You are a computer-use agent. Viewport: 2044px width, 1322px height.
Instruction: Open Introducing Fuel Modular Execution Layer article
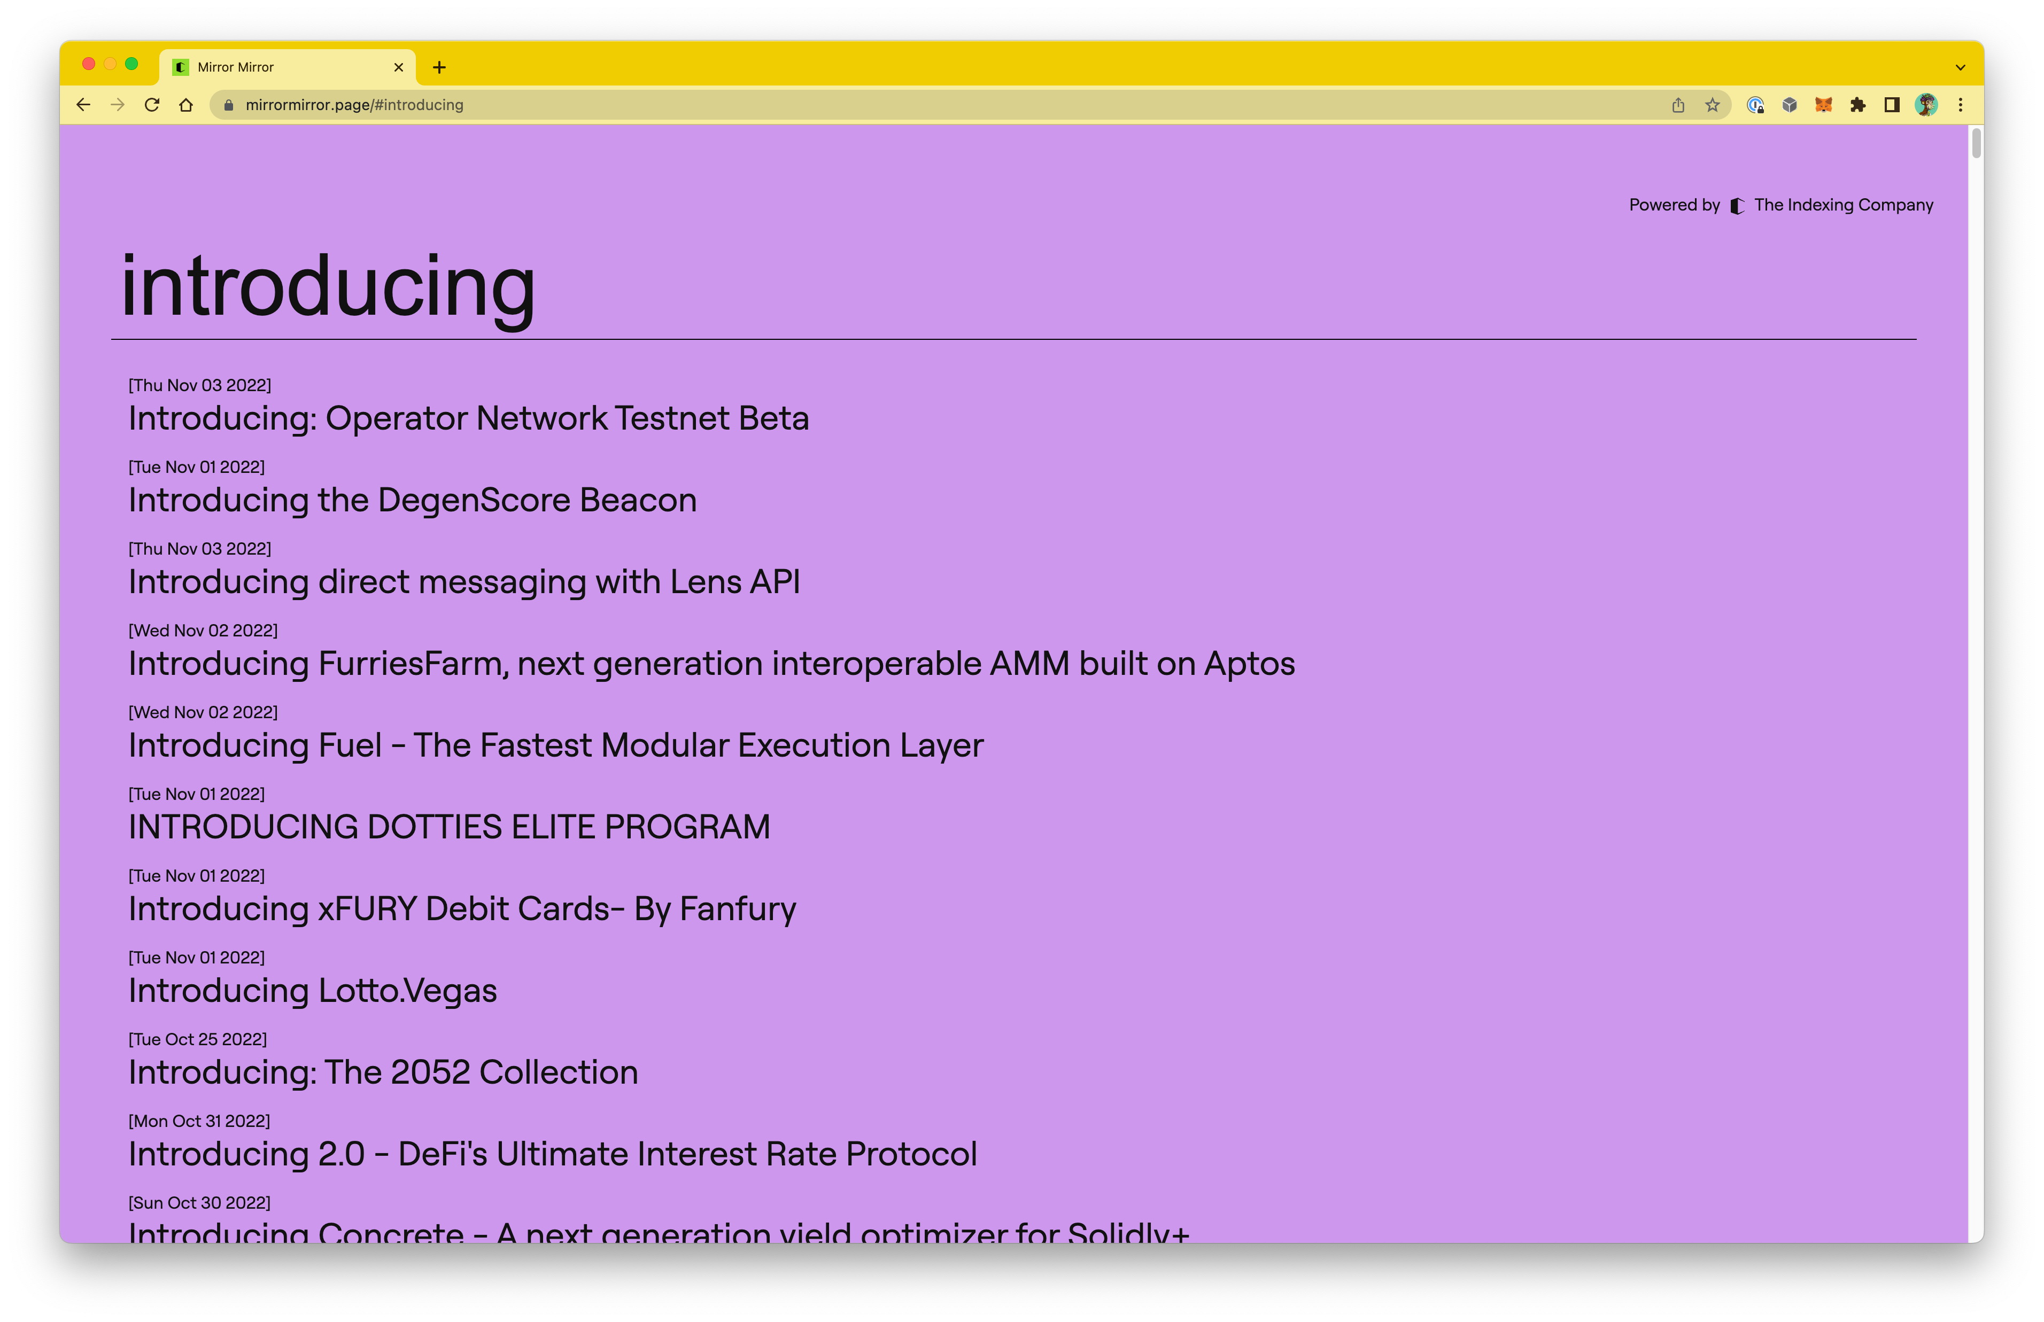pos(555,745)
